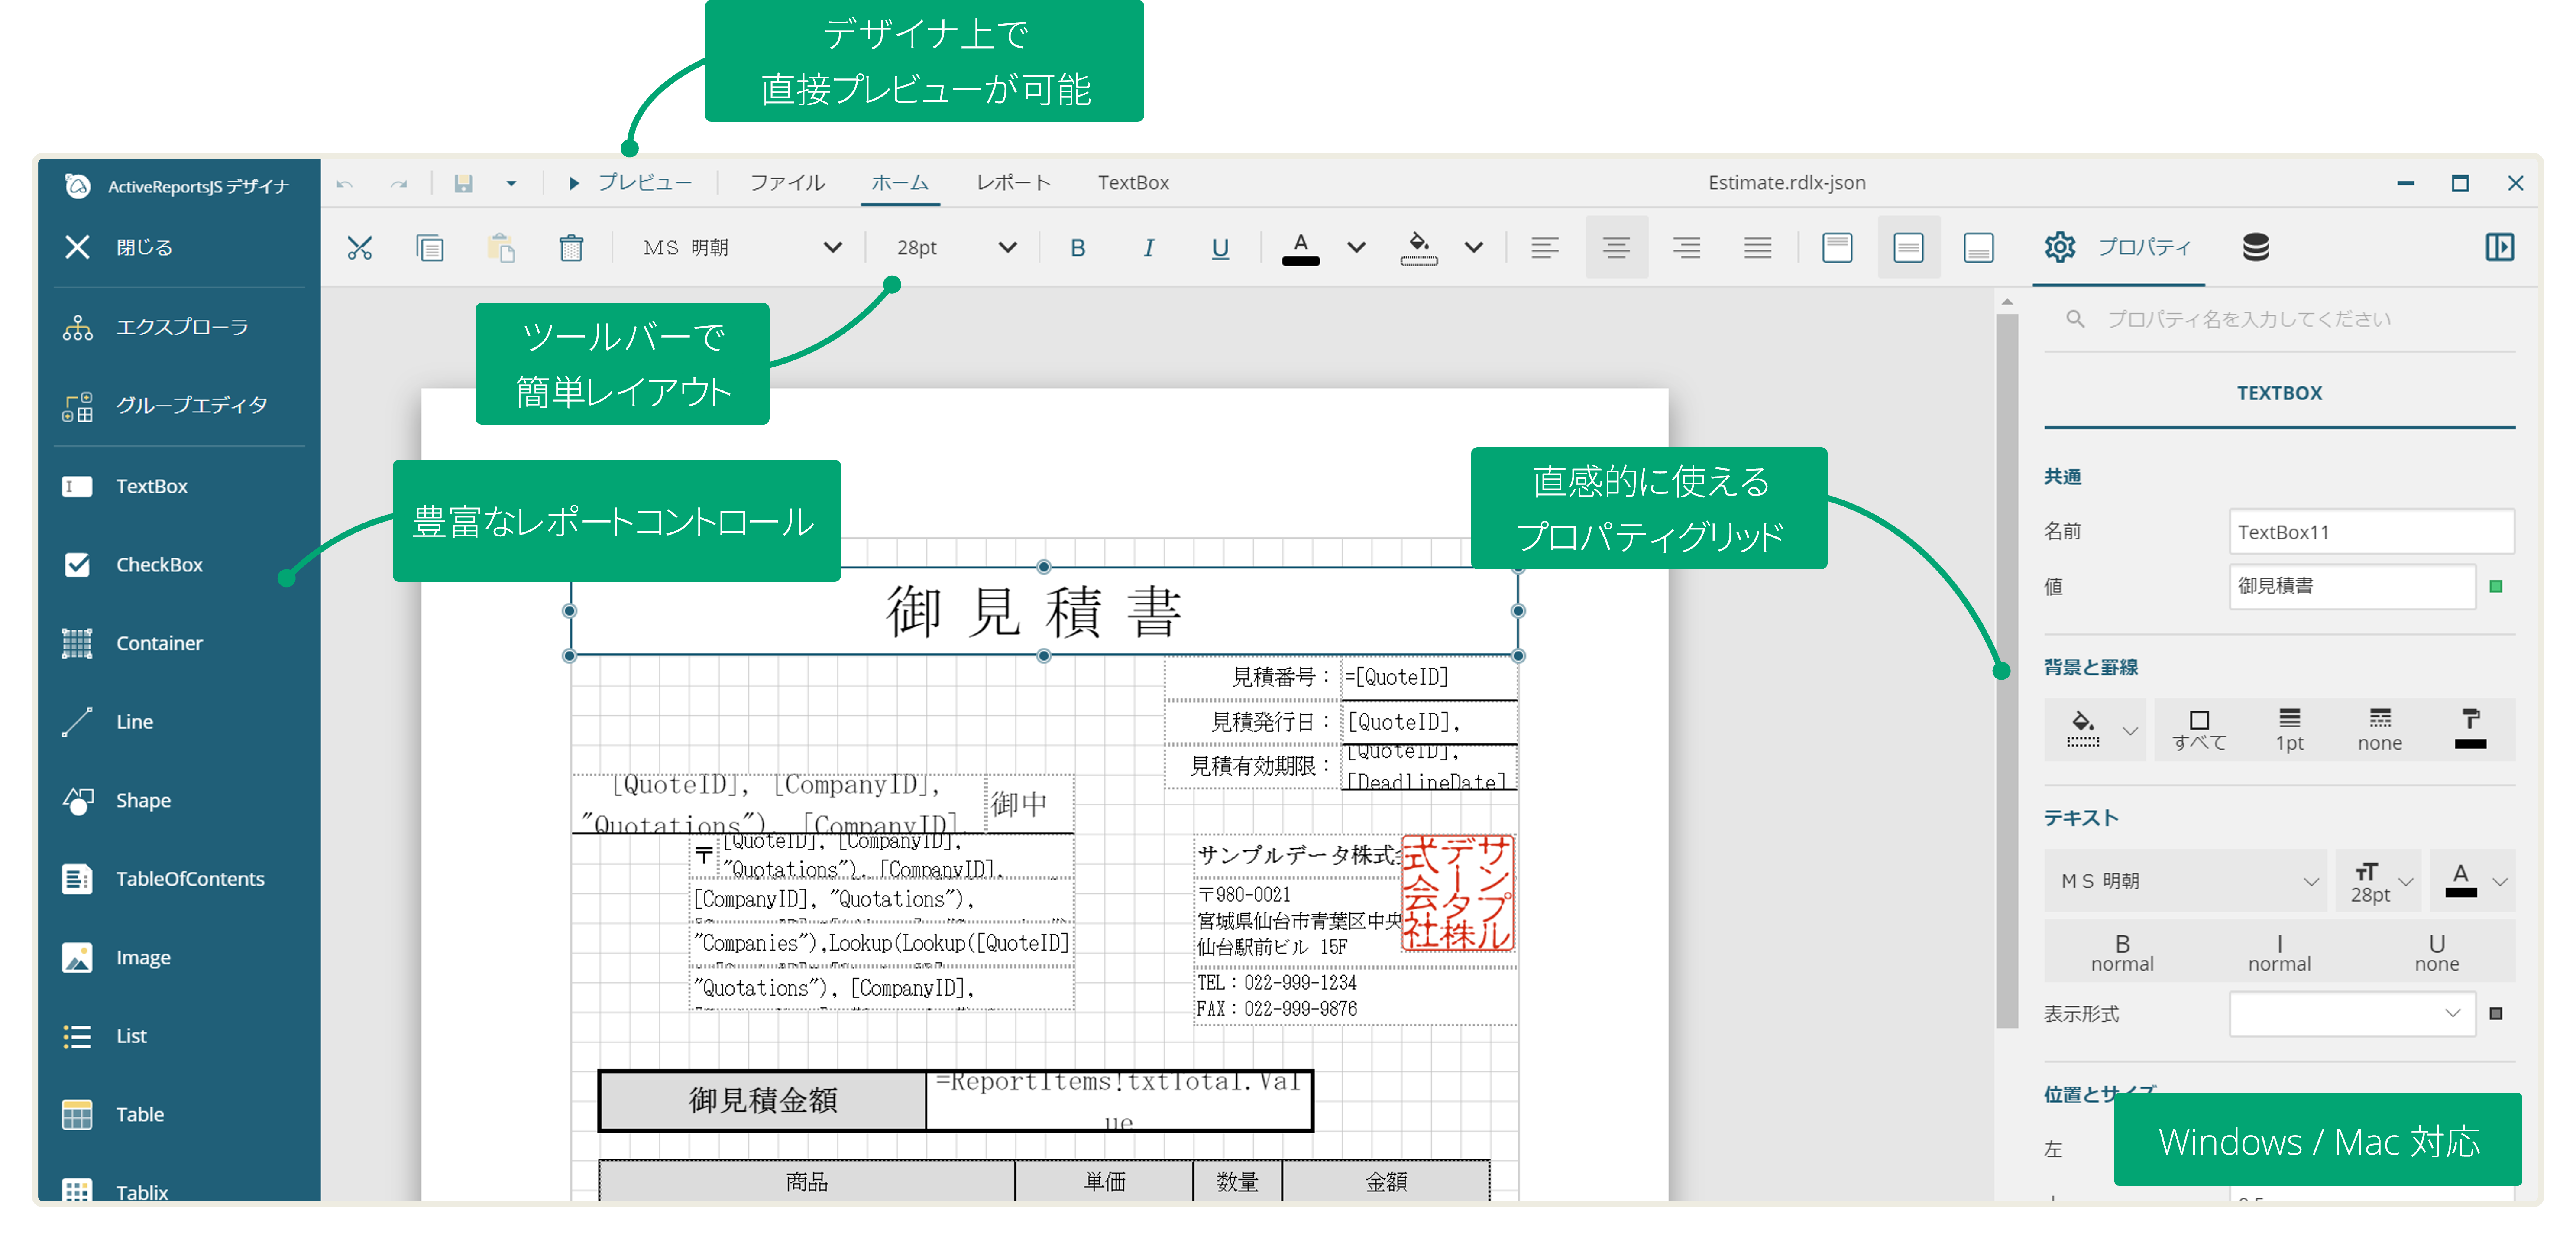Open the data source database icon
Image resolution: width=2576 pixels, height=1240 pixels.
coord(2256,247)
